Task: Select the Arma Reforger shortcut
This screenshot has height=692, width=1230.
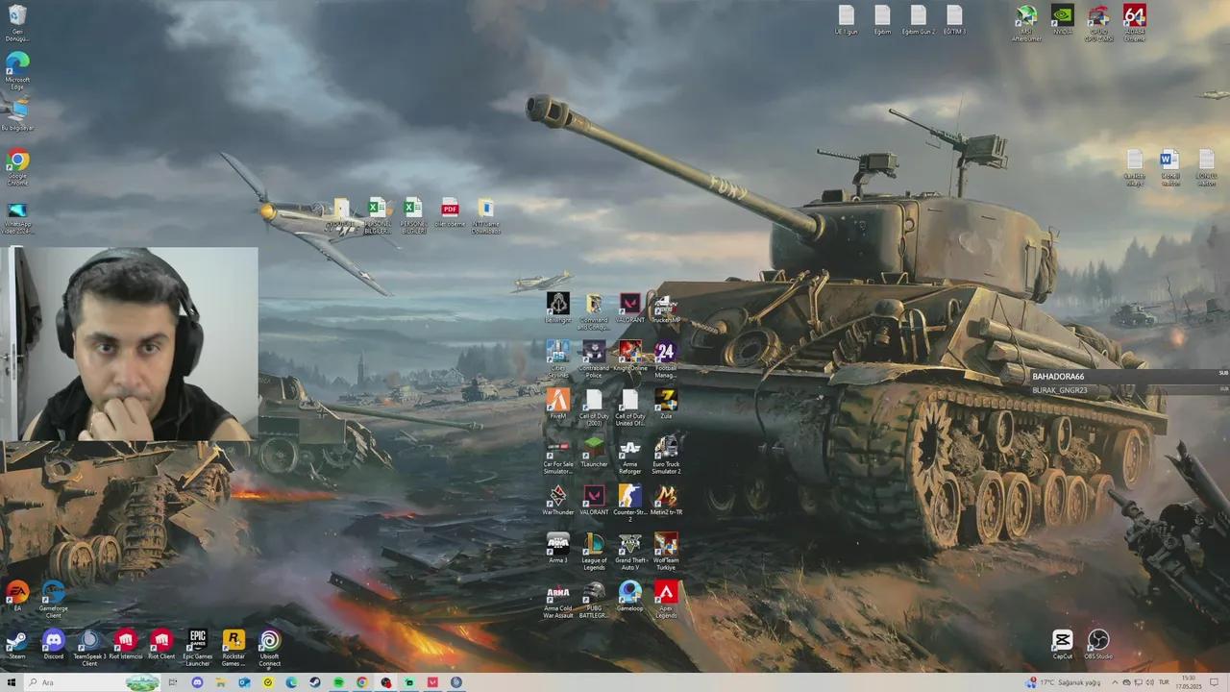Action: tap(629, 456)
